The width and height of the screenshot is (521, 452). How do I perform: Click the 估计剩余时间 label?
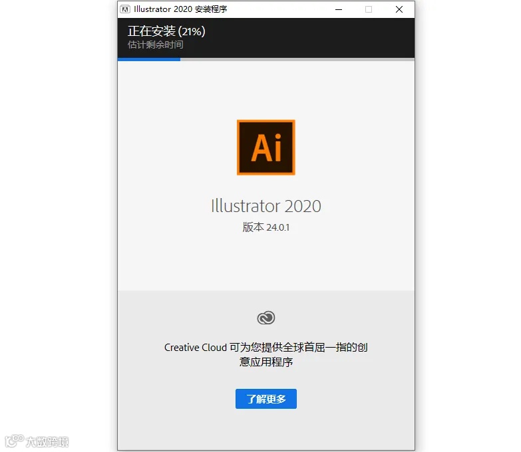[156, 45]
